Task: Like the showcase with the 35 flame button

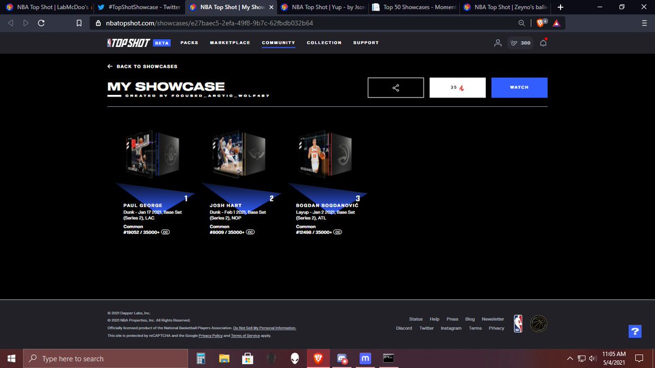Action: pos(457,87)
